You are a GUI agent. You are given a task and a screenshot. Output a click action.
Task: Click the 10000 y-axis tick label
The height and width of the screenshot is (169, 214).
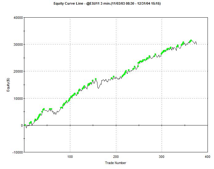17,99
